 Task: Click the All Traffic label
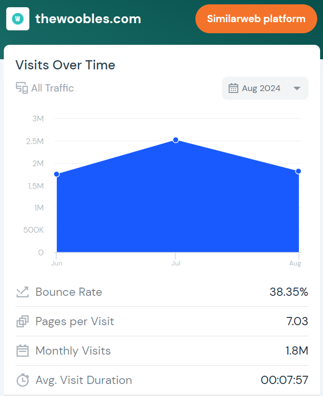click(52, 88)
